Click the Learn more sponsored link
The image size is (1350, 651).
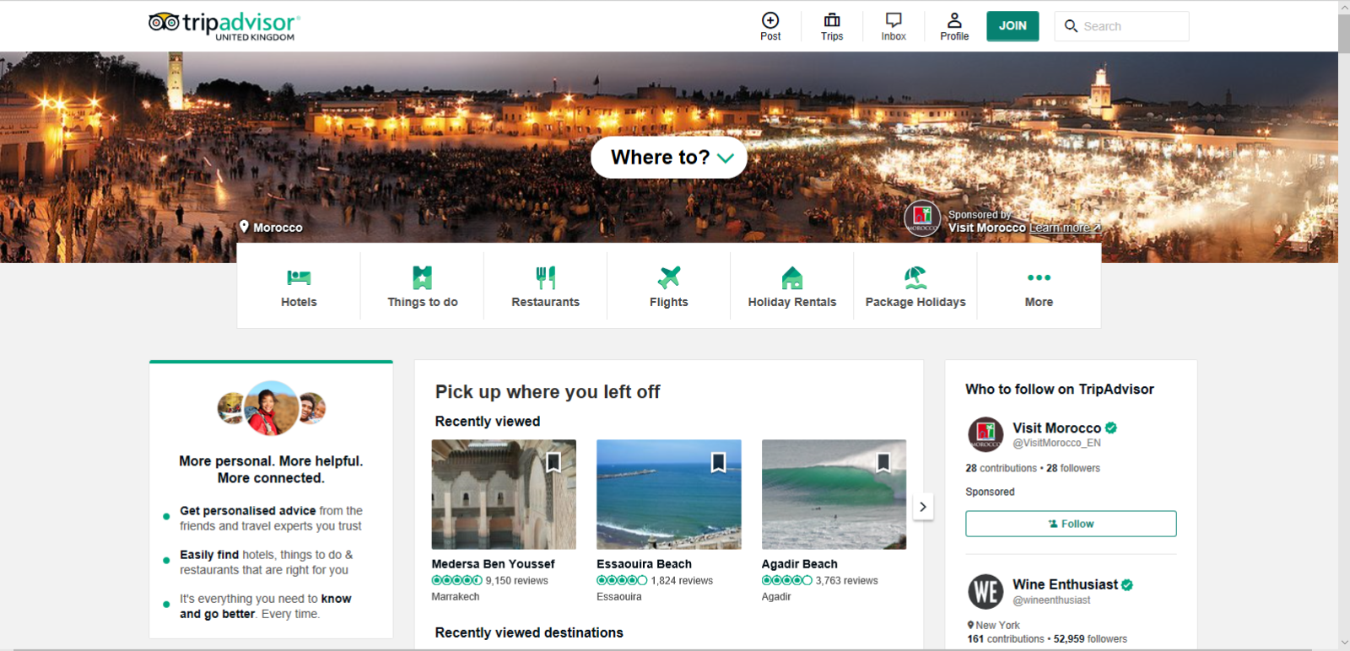point(1065,228)
